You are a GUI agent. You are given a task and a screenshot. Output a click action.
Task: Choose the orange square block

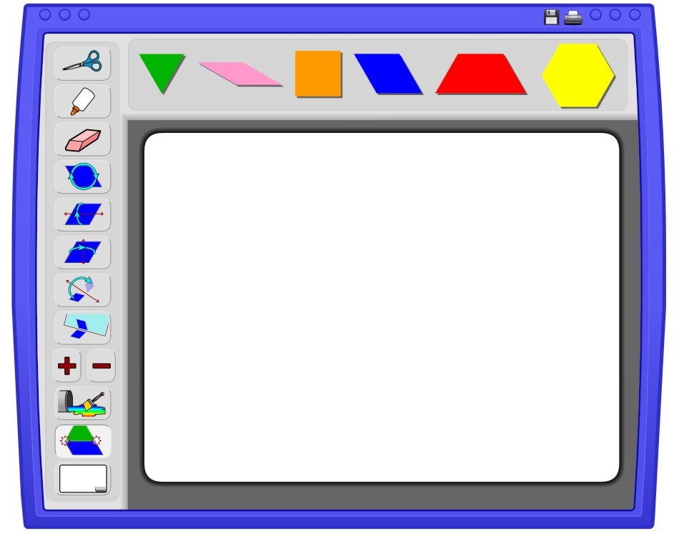[x=319, y=74]
